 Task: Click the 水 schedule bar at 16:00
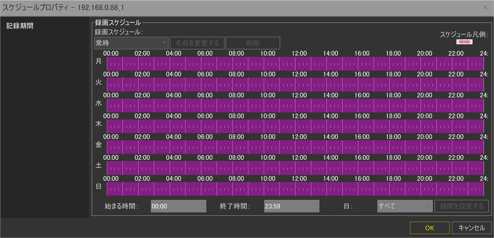point(358,106)
